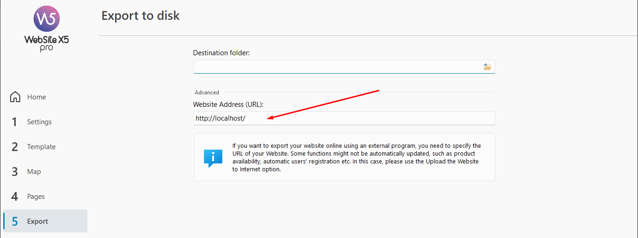Image resolution: width=638 pixels, height=238 pixels.
Task: Go to the Home label in the sidebar
Action: click(x=36, y=97)
